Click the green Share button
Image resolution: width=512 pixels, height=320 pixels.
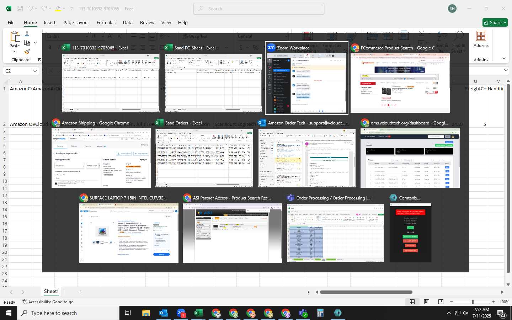click(495, 22)
